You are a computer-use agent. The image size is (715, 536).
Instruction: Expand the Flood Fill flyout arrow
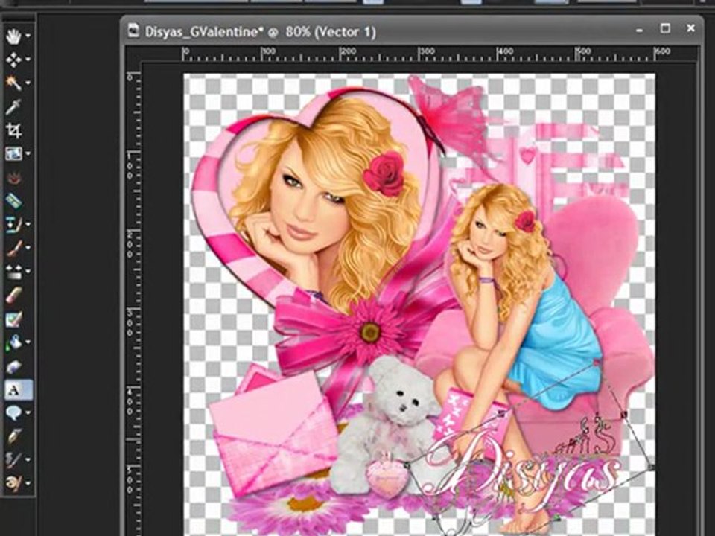(x=28, y=342)
